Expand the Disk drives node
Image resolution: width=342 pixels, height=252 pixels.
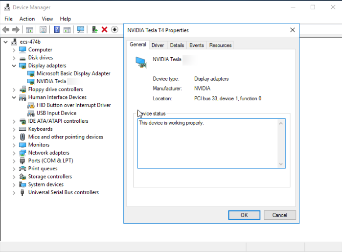click(14, 58)
